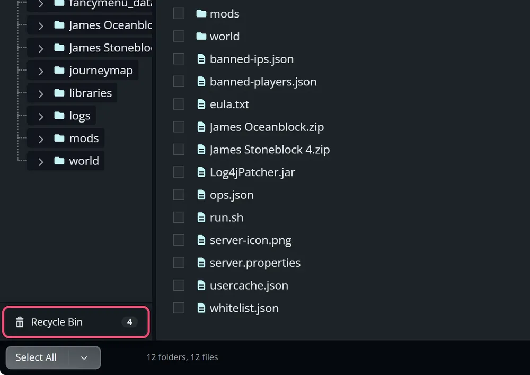Open journeymap in the folder tree
Image resolution: width=530 pixels, height=375 pixels.
(x=101, y=71)
